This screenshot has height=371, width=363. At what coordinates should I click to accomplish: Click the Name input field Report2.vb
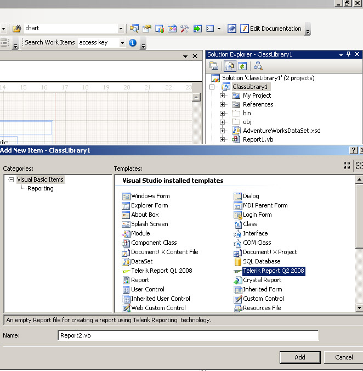point(188,335)
